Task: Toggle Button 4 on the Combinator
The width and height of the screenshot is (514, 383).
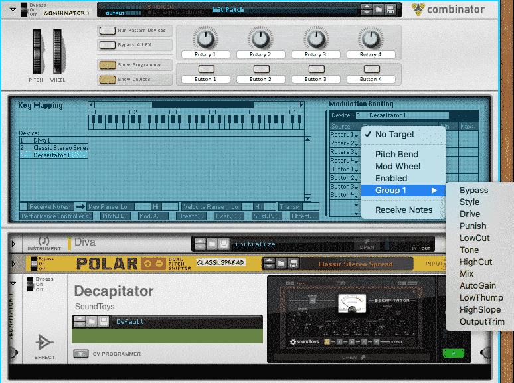Action: (x=371, y=69)
